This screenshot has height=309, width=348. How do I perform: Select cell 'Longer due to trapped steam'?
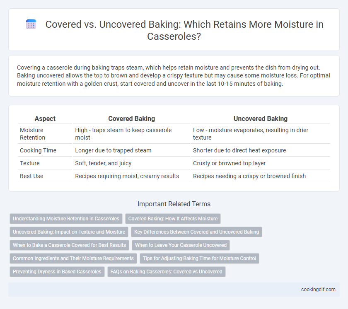tap(132, 150)
